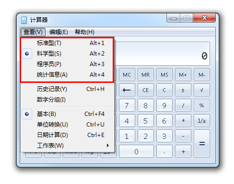Click the decimal point button
234x184 pixels.
coord(164,151)
